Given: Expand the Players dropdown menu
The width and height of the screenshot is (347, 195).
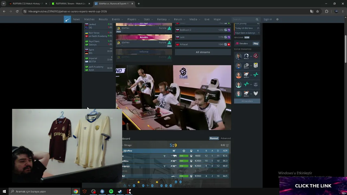Looking at the screenshot, I should pyautogui.click(x=133, y=19).
